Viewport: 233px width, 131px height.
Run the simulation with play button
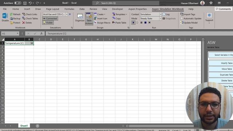tap(133, 23)
